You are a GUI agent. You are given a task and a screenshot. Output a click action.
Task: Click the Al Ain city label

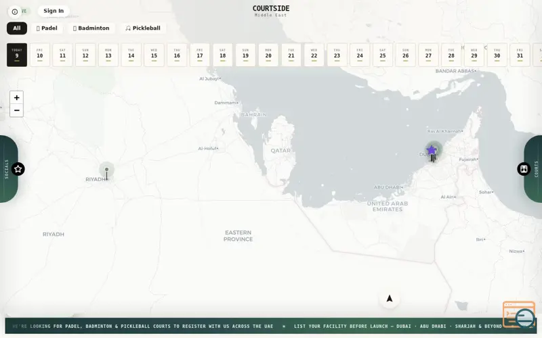point(447,197)
